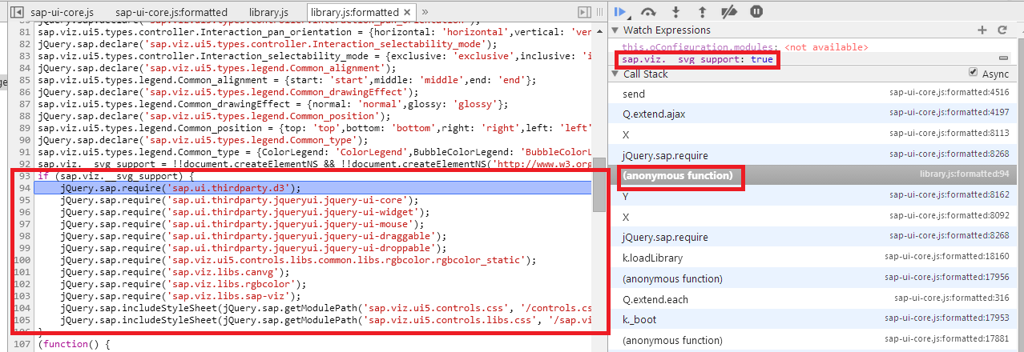Click the this.oConfiguration.modules watch expression
This screenshot has width=1024, height=352.
click(x=745, y=47)
